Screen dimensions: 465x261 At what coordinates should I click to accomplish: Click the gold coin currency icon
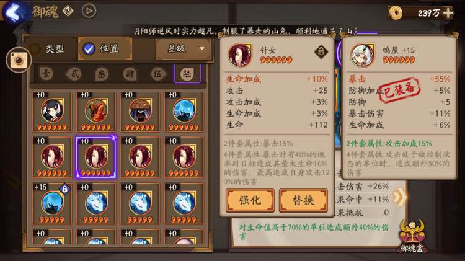(396, 13)
